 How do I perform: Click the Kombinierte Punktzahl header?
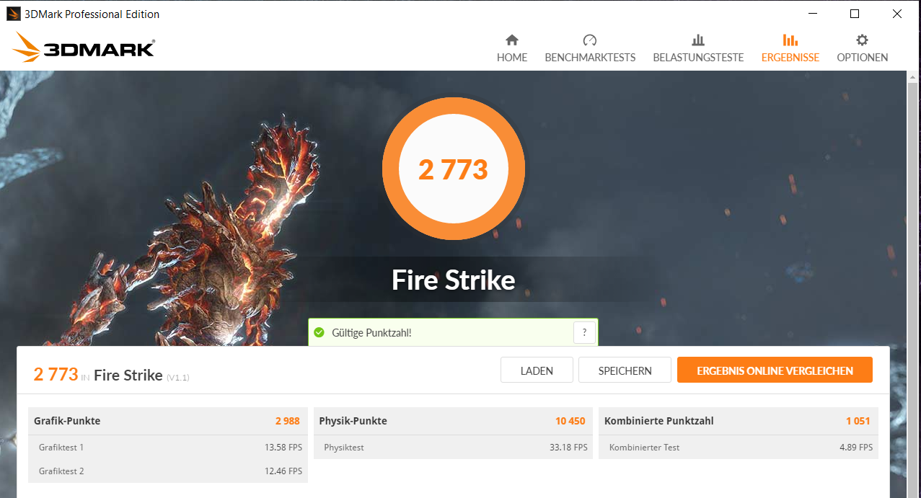659,421
